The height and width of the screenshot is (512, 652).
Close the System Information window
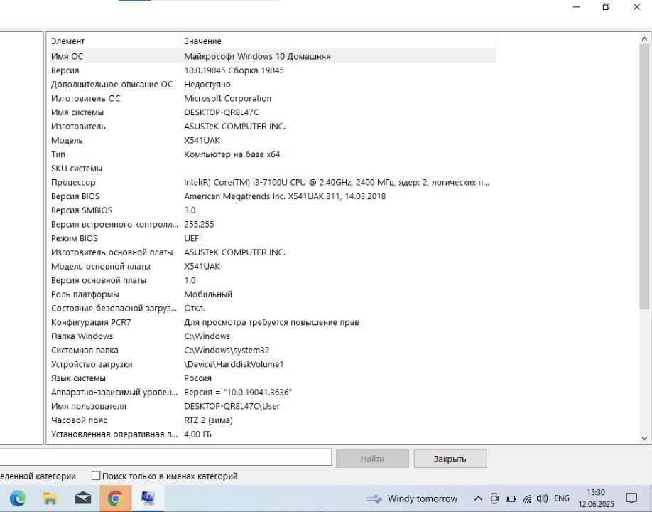(636, 7)
